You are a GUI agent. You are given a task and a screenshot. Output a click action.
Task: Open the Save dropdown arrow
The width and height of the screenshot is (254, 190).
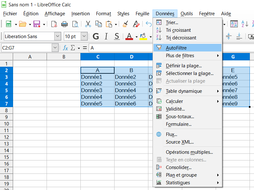pyautogui.click(x=44, y=24)
